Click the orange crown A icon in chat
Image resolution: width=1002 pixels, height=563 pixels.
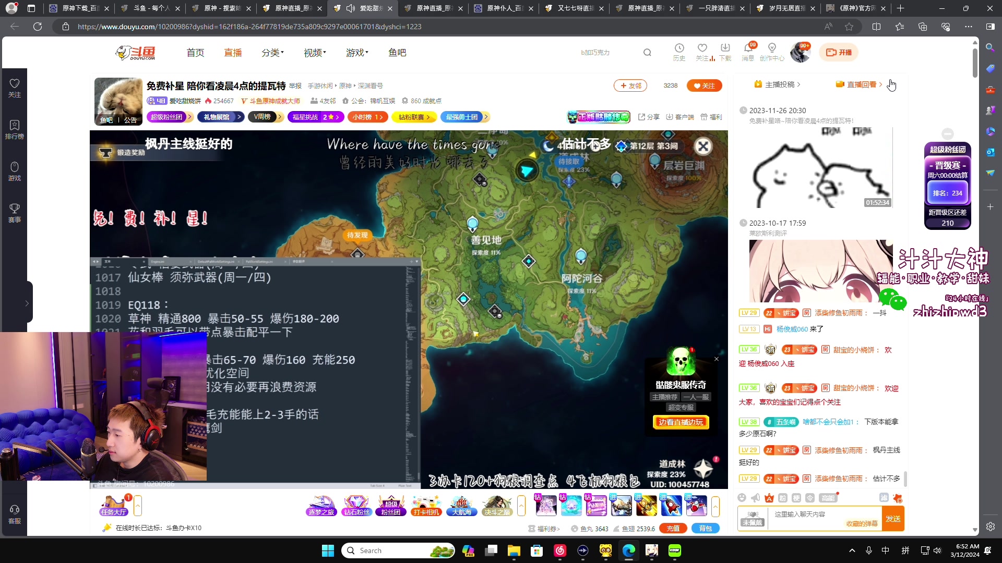coord(769,498)
